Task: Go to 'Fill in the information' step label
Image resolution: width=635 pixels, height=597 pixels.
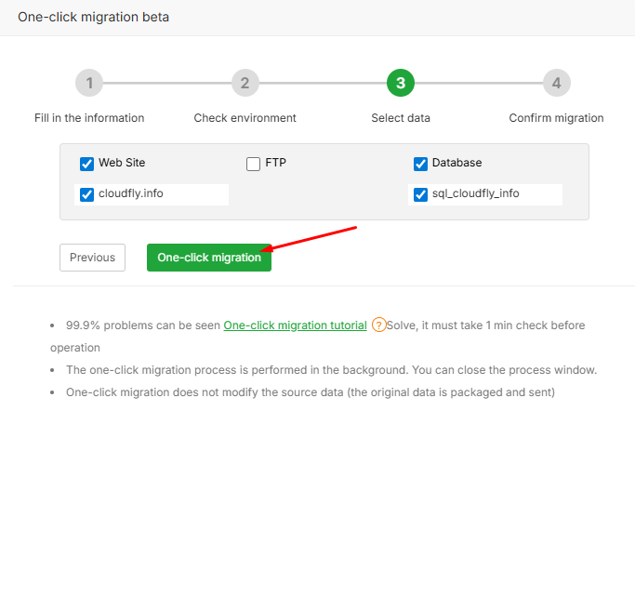Action: (89, 118)
